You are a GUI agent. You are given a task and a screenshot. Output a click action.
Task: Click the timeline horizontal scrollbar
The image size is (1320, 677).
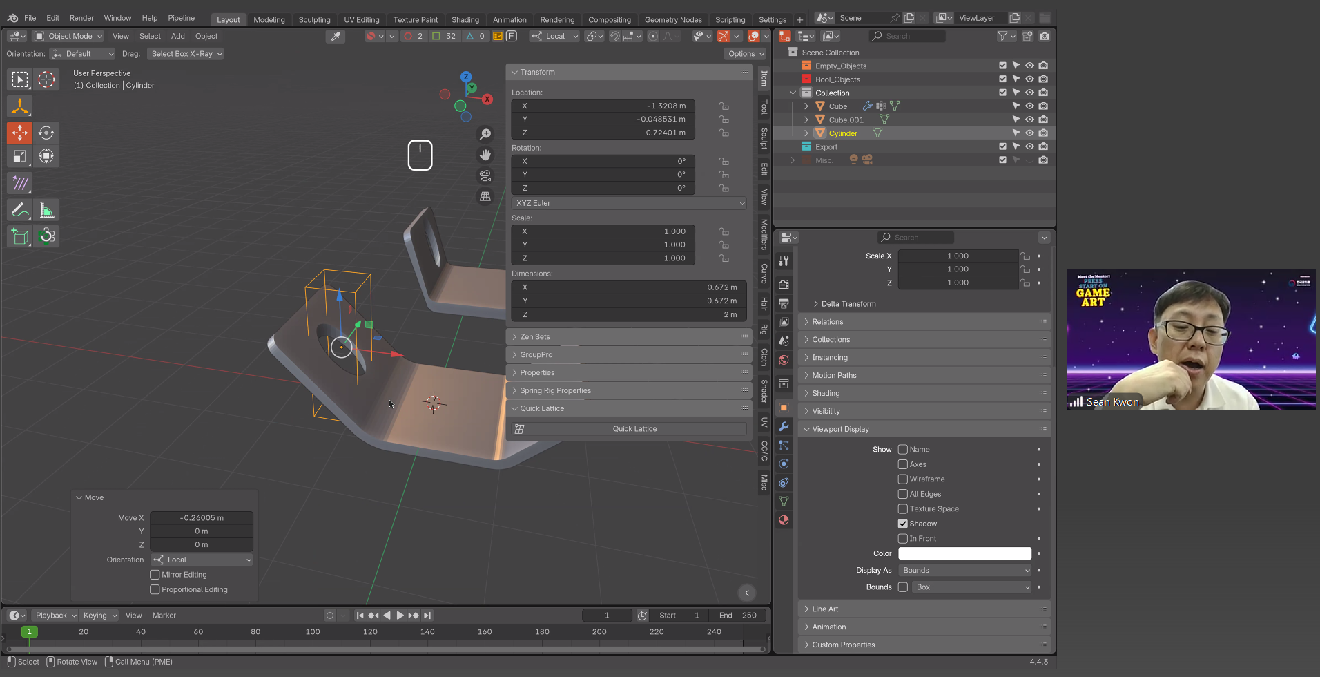(x=385, y=649)
